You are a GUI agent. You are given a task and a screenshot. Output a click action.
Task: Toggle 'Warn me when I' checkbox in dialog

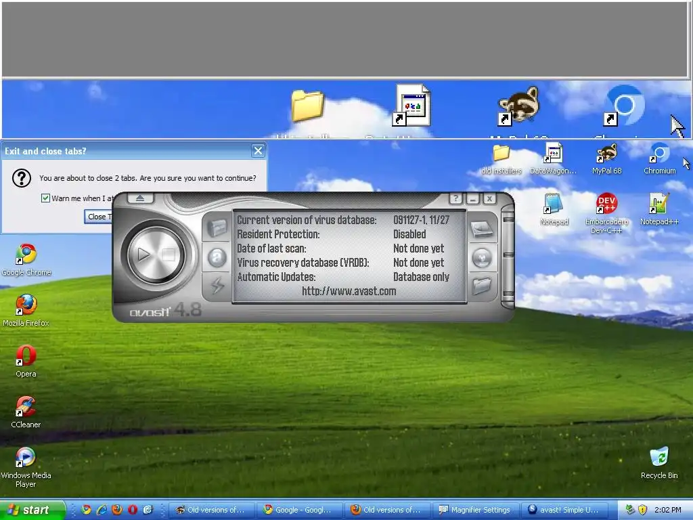coord(45,198)
